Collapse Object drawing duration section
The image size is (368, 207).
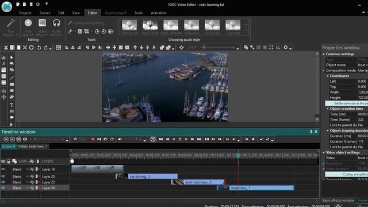pos(328,131)
